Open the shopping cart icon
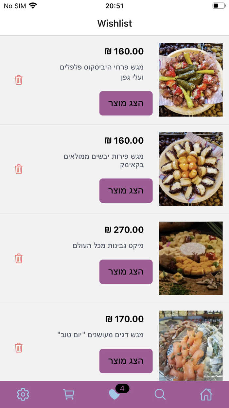This screenshot has width=229, height=408. pyautogui.click(x=68, y=394)
